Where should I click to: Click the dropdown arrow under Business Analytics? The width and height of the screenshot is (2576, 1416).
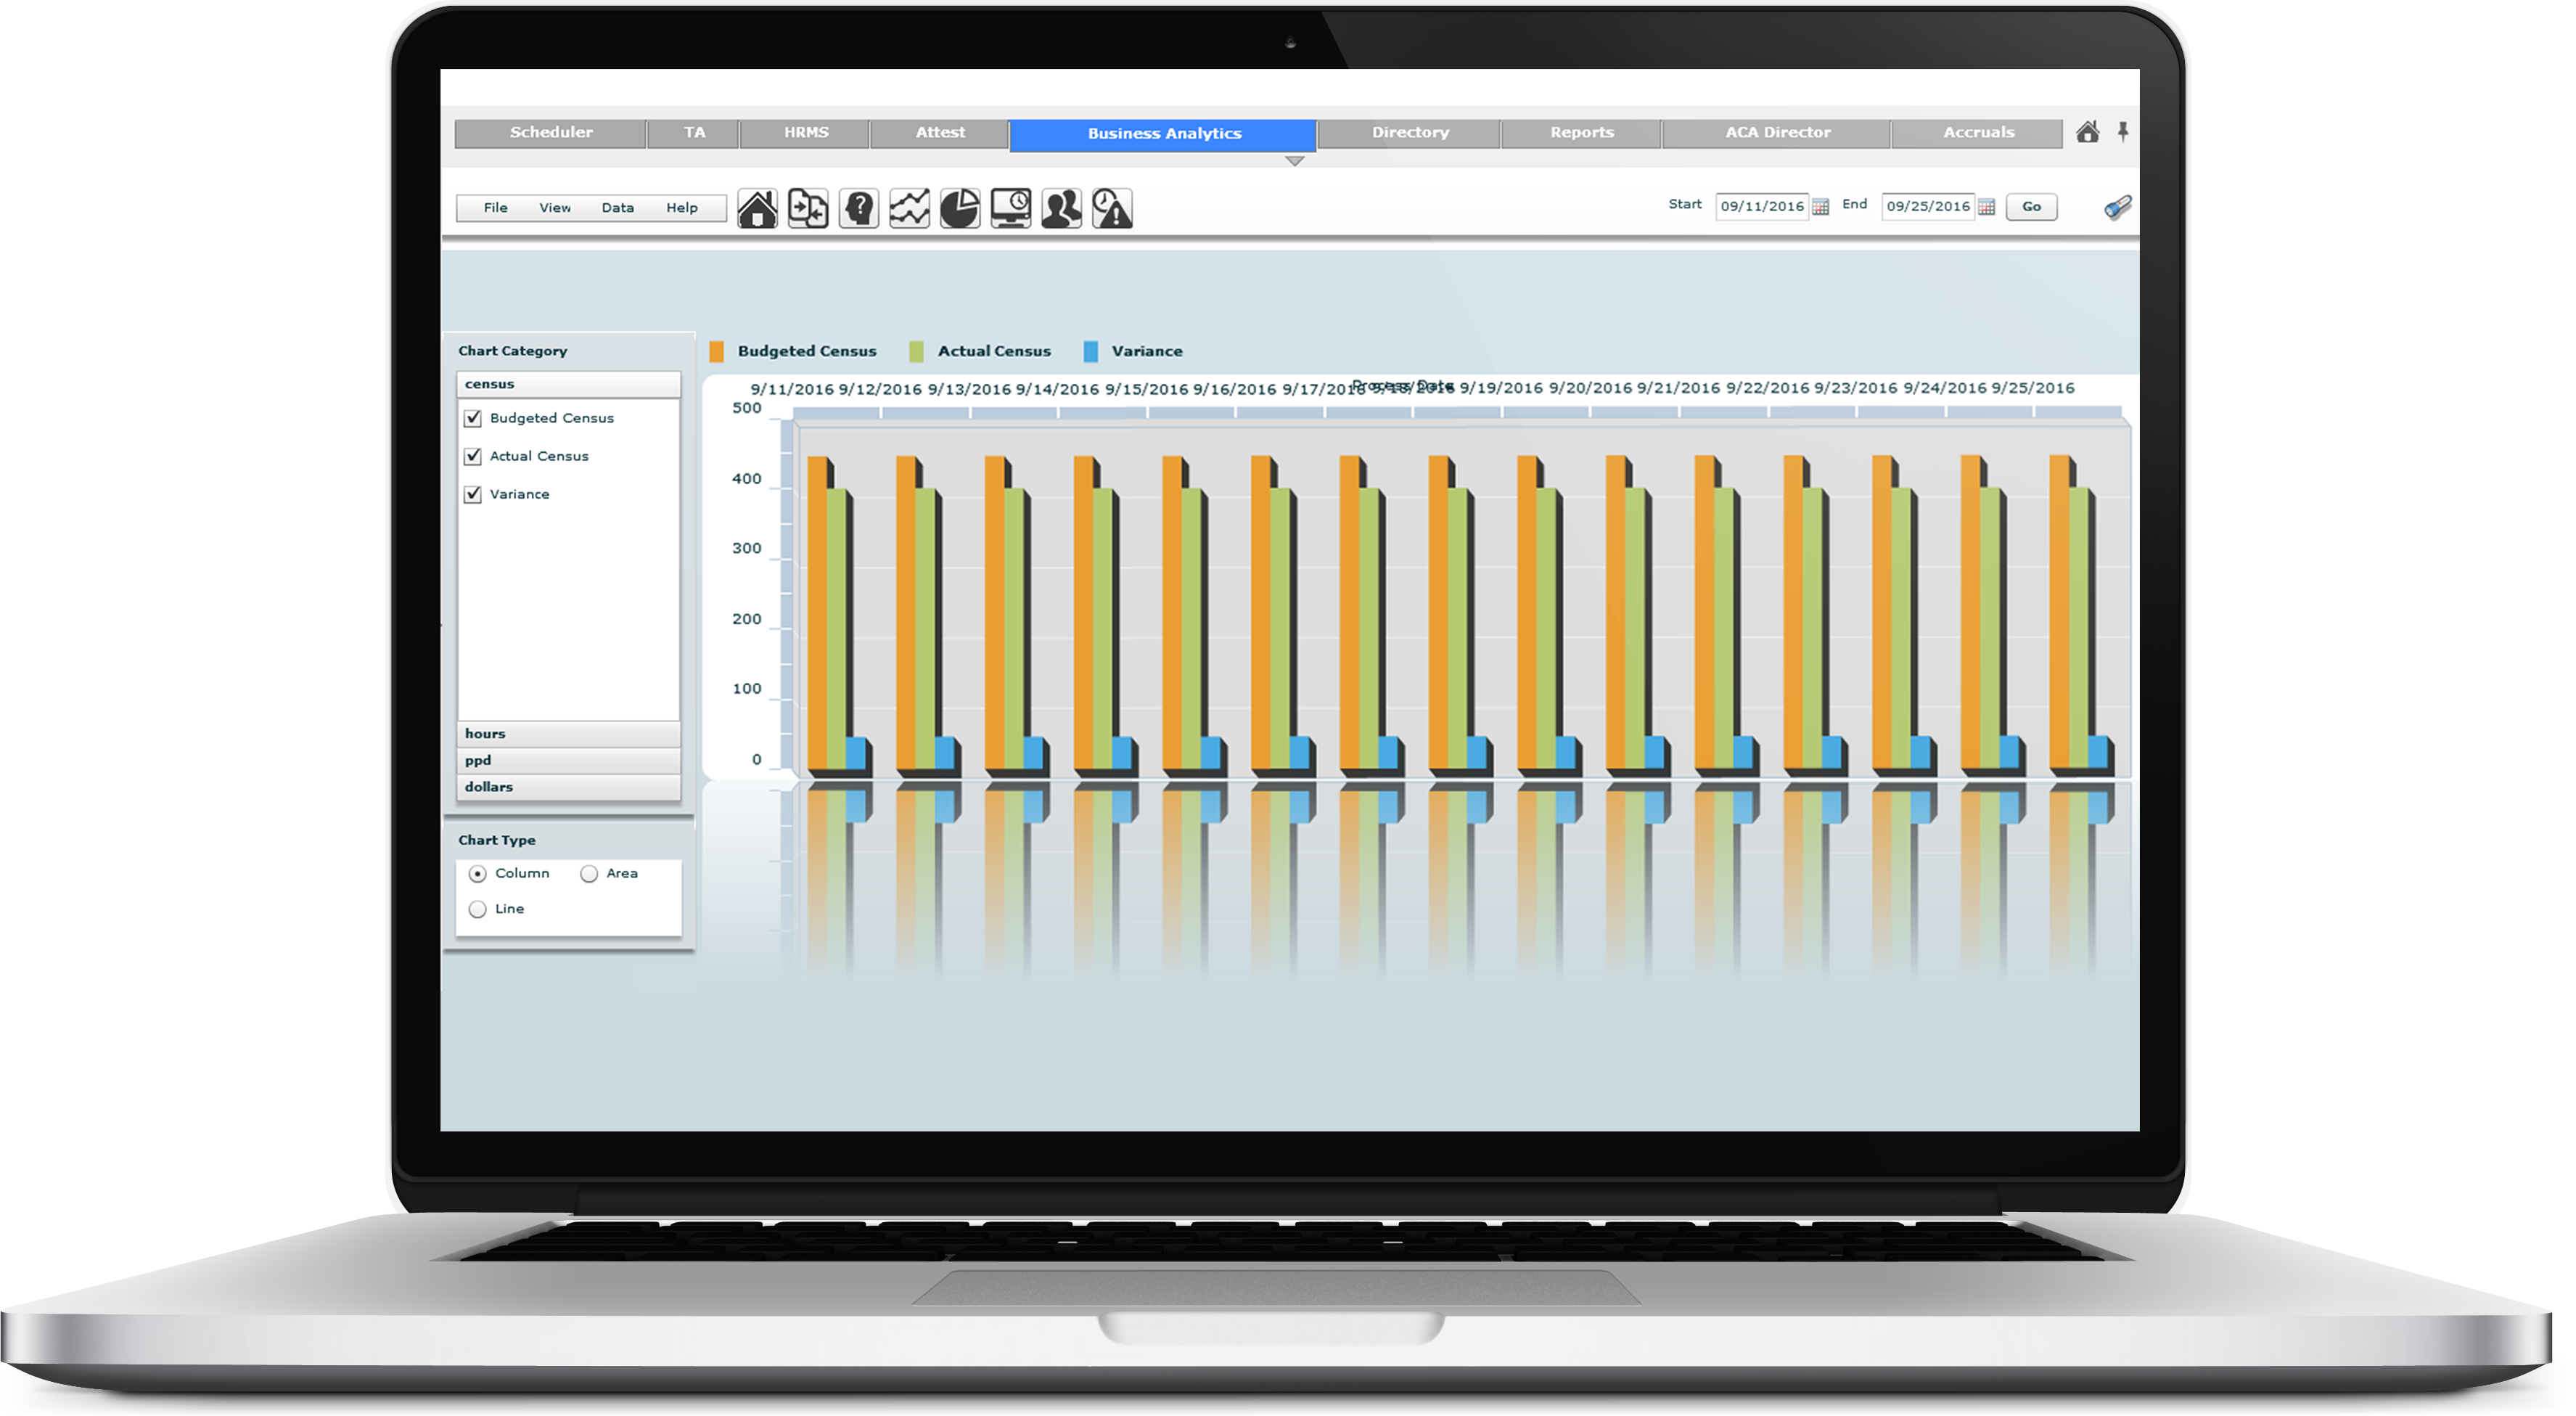click(1295, 161)
